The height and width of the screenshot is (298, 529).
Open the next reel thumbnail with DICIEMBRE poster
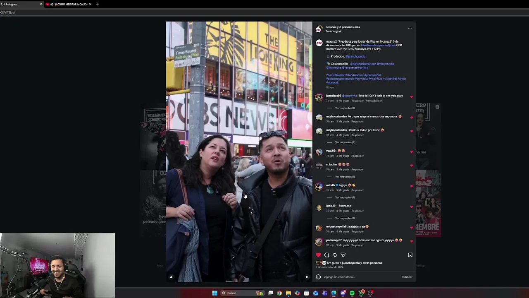click(428, 203)
